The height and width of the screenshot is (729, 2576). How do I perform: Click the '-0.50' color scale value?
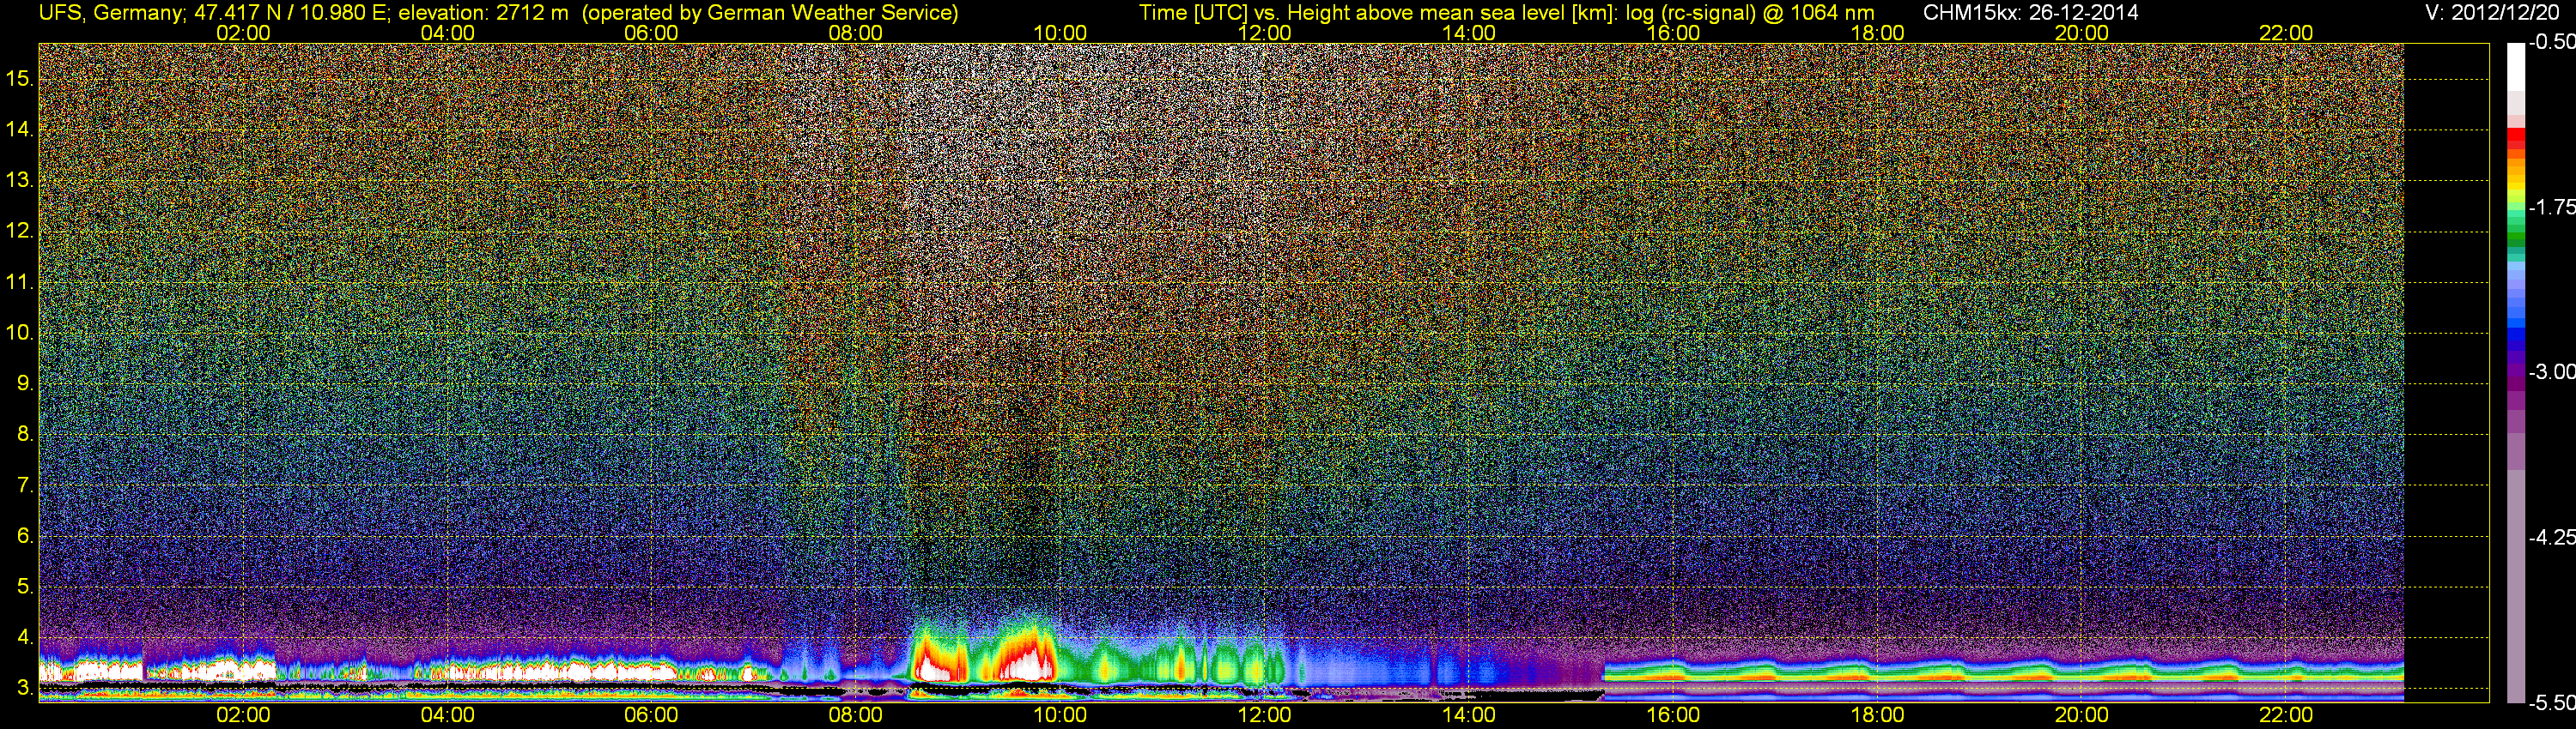point(2551,42)
